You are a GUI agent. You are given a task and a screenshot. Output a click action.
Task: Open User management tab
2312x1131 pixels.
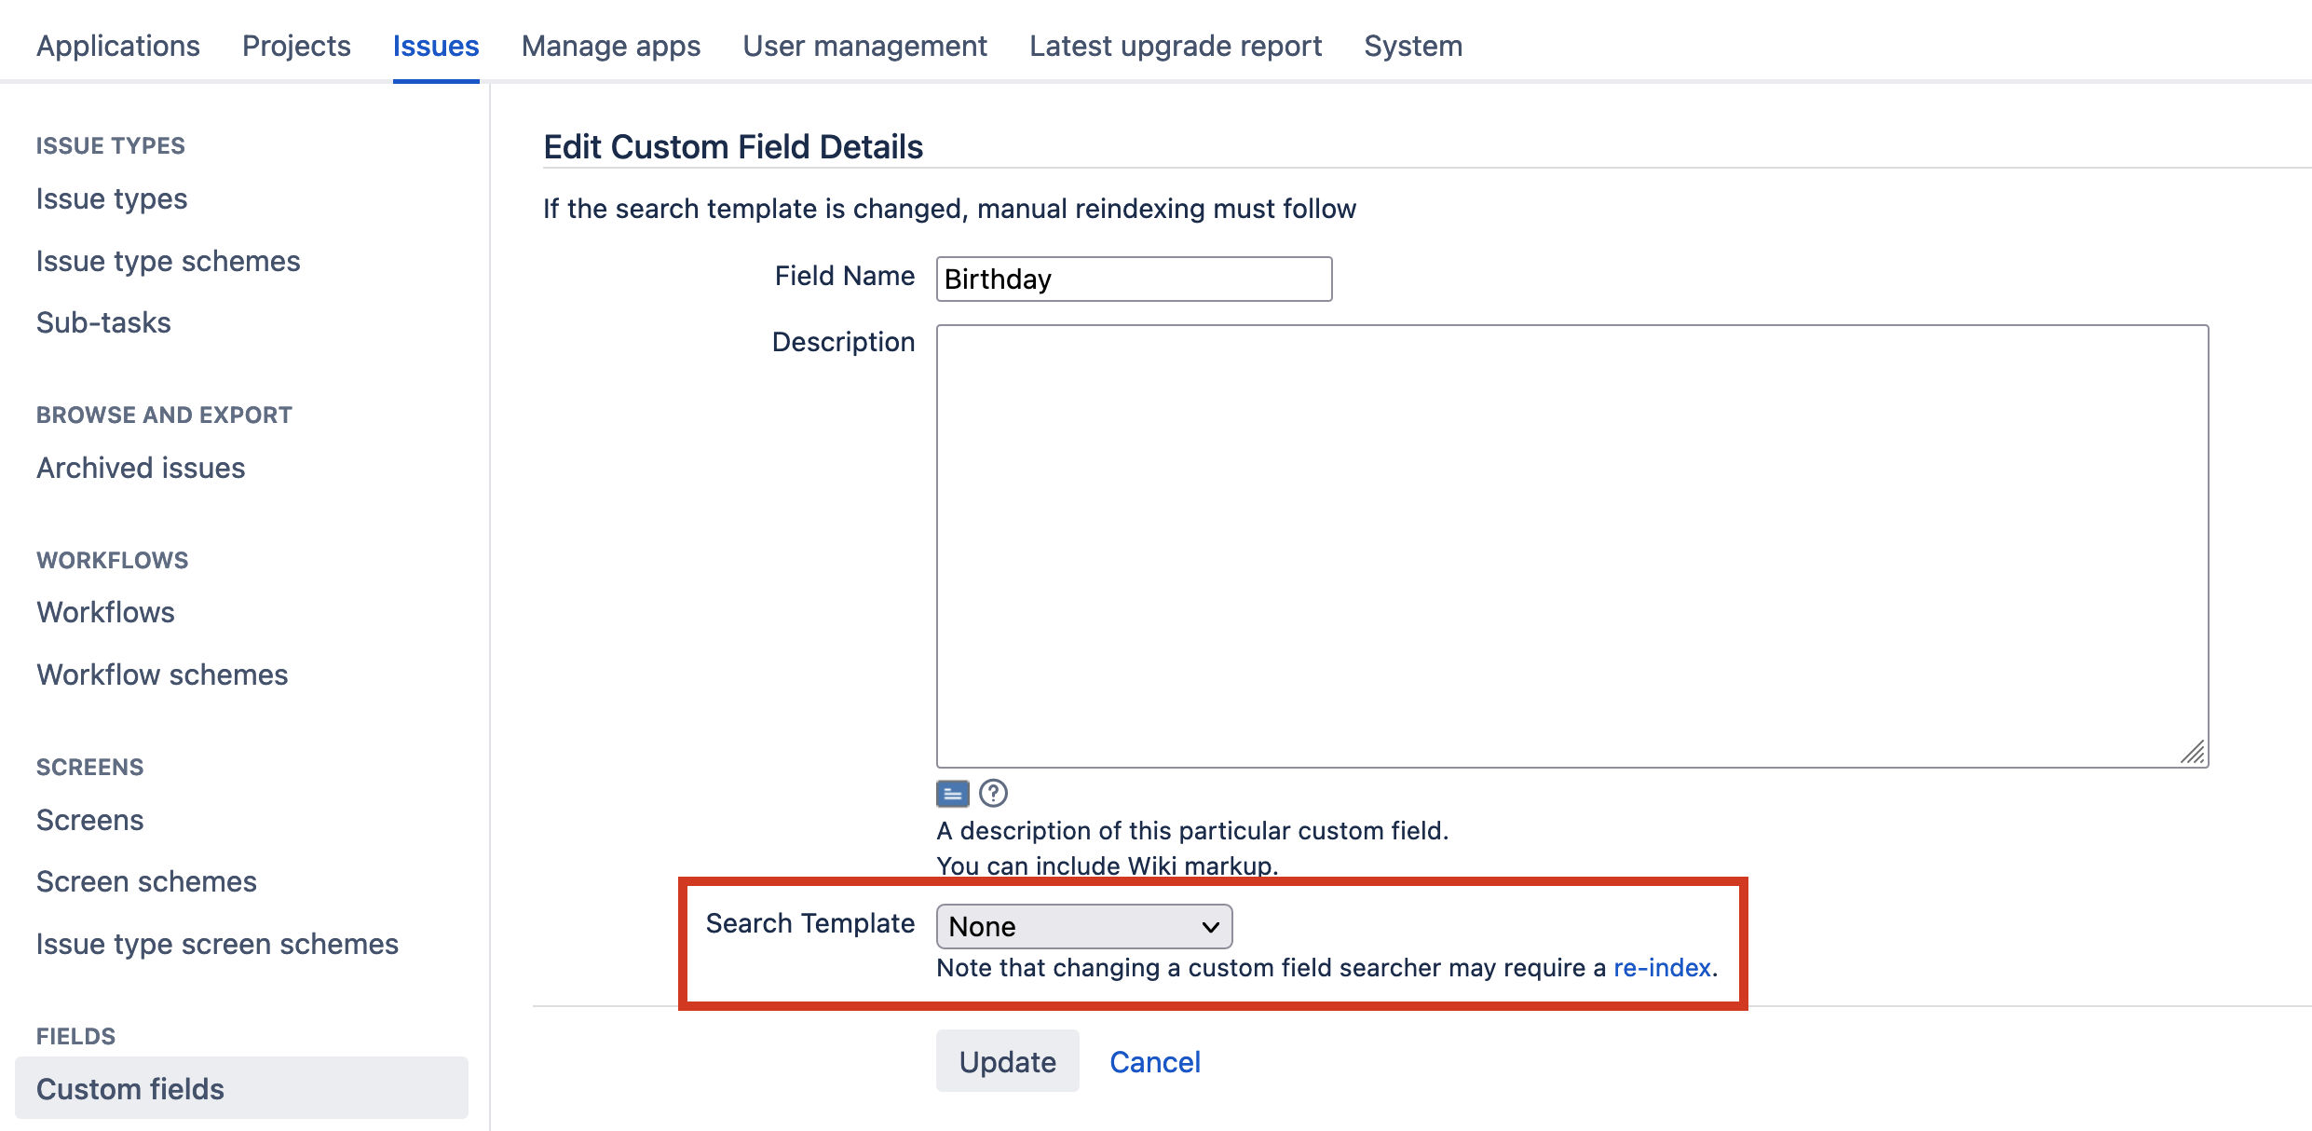pos(864,46)
